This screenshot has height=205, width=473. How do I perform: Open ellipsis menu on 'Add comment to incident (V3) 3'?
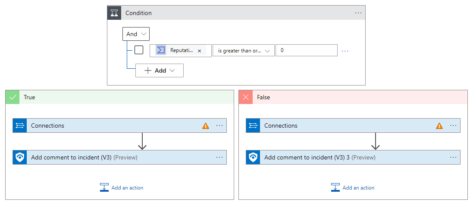coord(453,157)
